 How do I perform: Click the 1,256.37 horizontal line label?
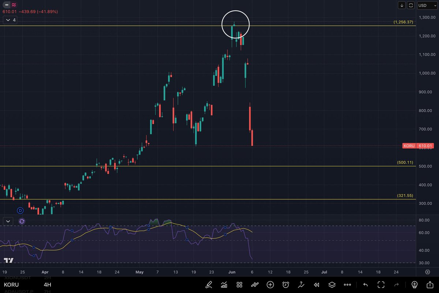coord(403,22)
